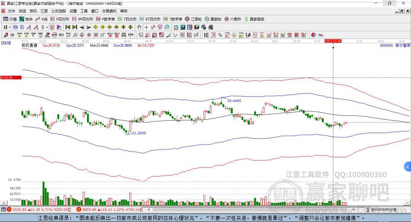Open the 工具 menu
Image resolution: width=411 pixels, height=222 pixels.
pyautogui.click(x=84, y=11)
